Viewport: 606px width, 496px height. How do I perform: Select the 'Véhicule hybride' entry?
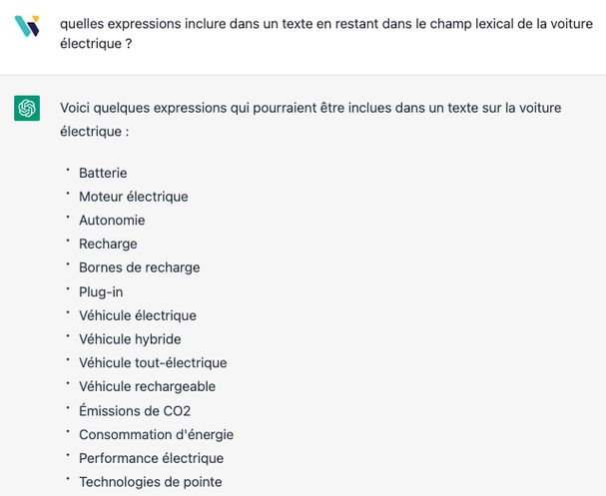(130, 339)
